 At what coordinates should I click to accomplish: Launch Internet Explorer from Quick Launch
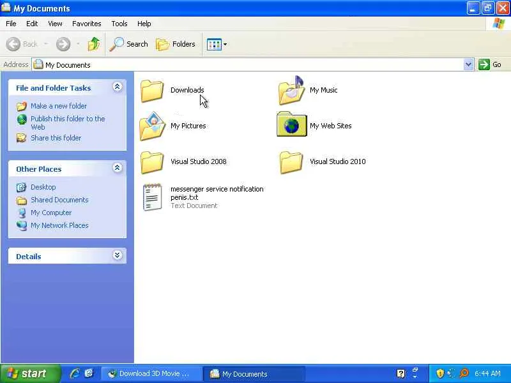click(75, 373)
